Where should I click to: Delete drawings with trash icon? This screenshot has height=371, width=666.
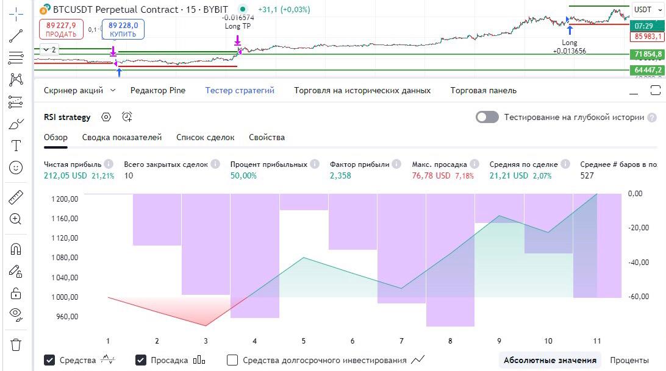(x=16, y=344)
